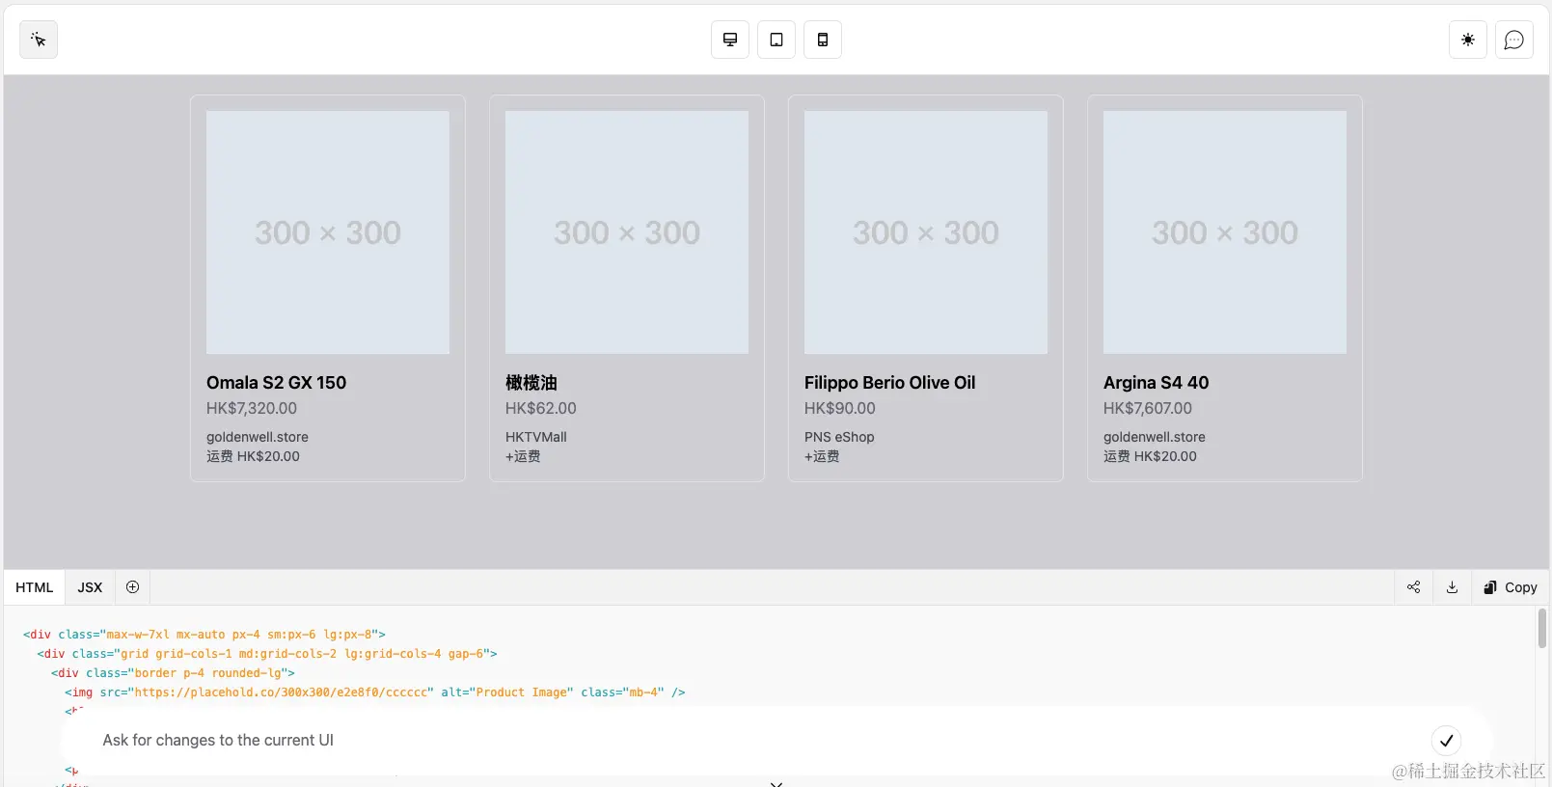Screen dimensions: 1552x787
Task: Click the price HK$90.00
Action: pyautogui.click(x=840, y=409)
